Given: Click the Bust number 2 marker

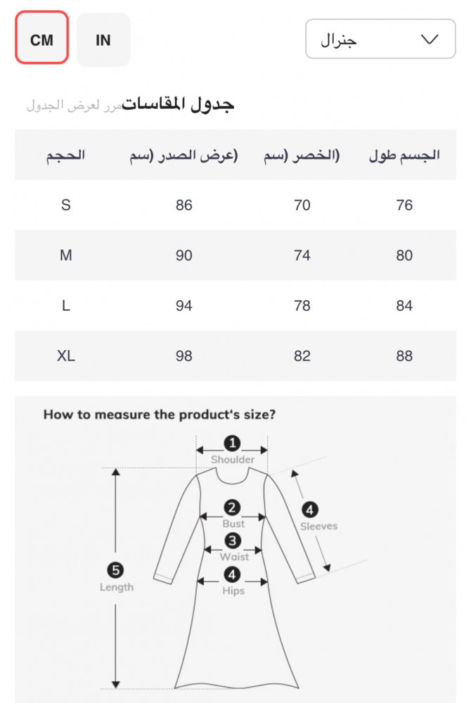Looking at the screenshot, I should 233,508.
